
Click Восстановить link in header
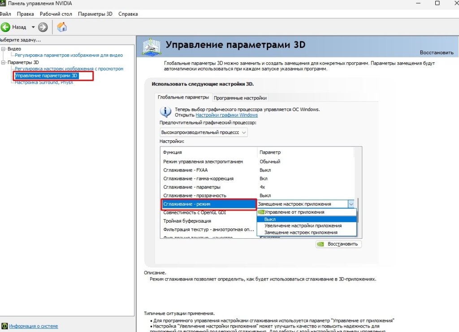tap(437, 53)
